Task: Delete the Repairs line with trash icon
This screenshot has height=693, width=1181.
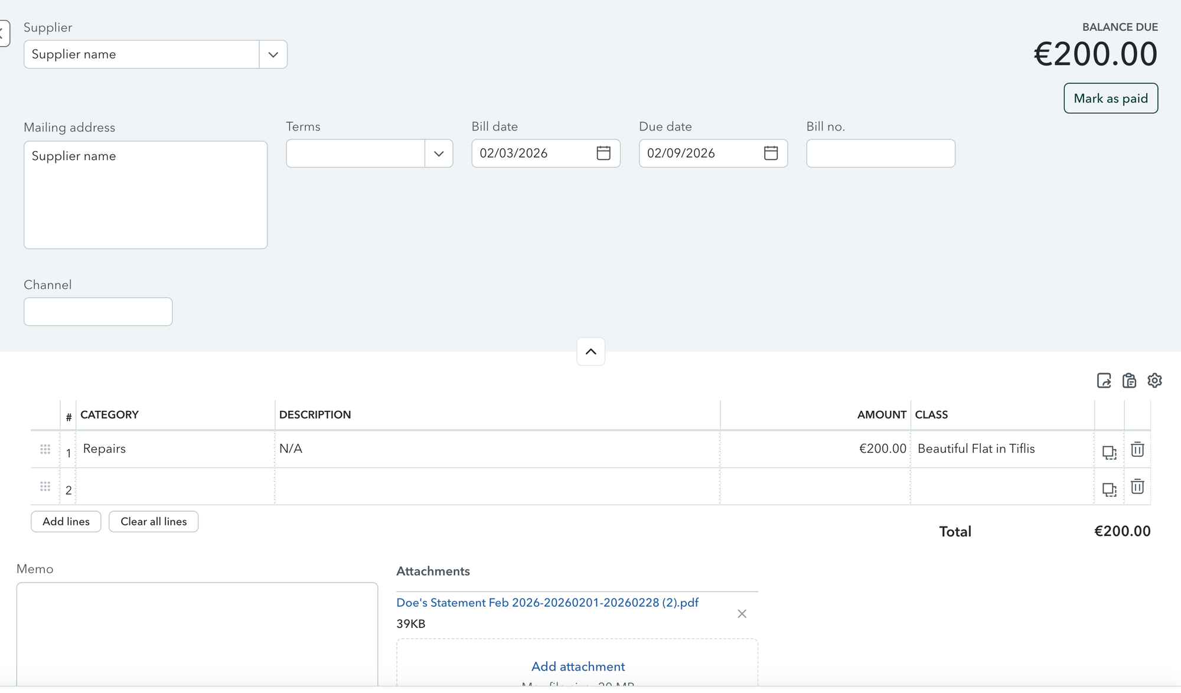Action: [1137, 449]
